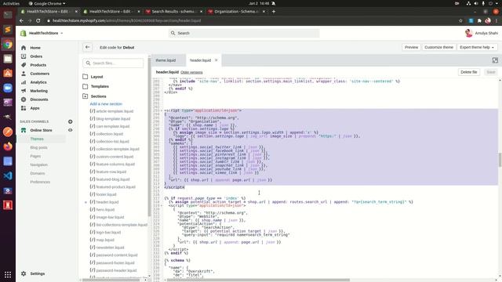
Task: Open the Expert theme help dropdown
Action: (x=477, y=47)
